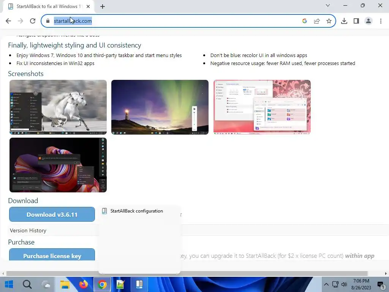Toggle the Chrome side panel
The height and width of the screenshot is (292, 389).
click(356, 21)
